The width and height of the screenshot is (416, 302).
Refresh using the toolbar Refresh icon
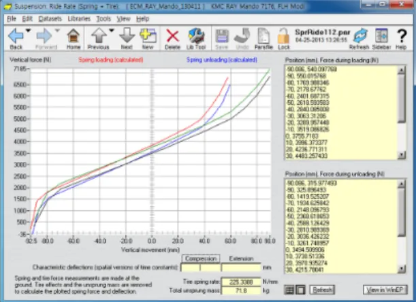(x=359, y=36)
